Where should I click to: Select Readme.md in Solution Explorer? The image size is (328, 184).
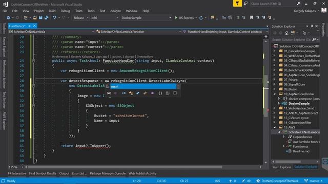point(301,151)
